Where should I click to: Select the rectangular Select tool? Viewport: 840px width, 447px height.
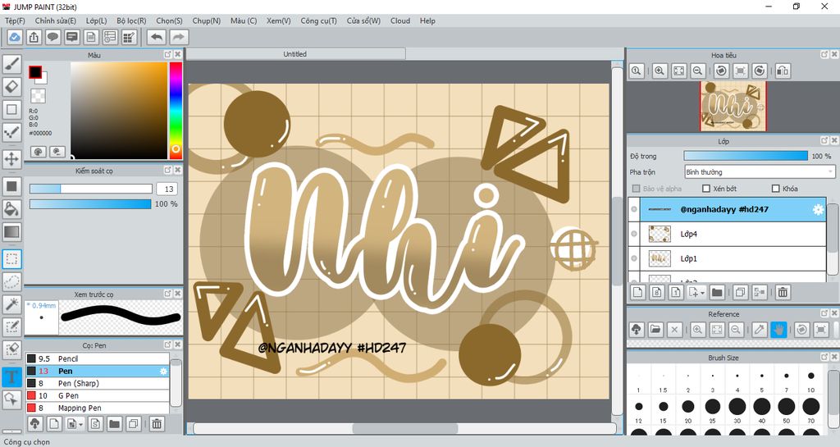[x=11, y=259]
